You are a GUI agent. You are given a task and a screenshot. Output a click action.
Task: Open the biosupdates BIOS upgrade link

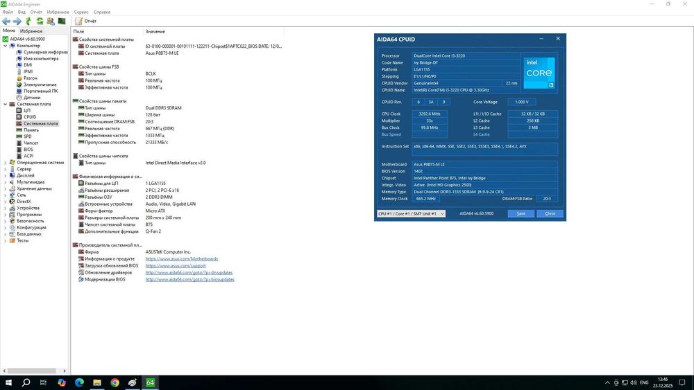tap(190, 280)
